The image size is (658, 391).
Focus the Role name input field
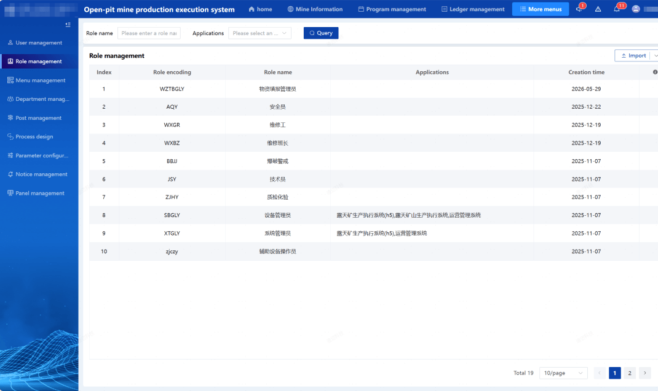click(149, 33)
